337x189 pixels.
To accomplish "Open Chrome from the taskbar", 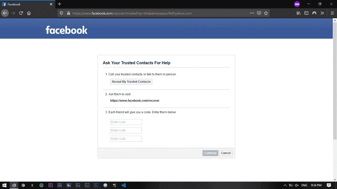I will (23, 185).
